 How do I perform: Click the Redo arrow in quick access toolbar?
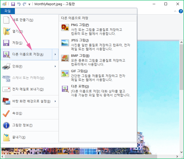(x=24, y=4)
